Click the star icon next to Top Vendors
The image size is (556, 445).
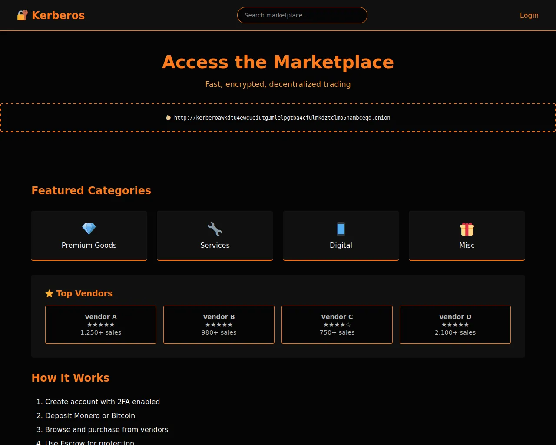50,294
